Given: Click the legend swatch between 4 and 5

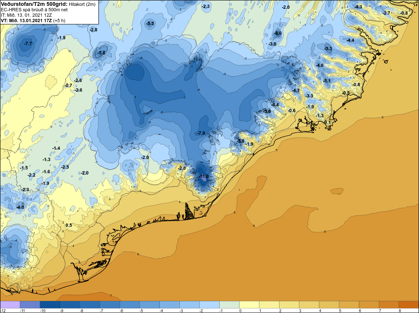Looking at the screenshot, I should point(329,305).
